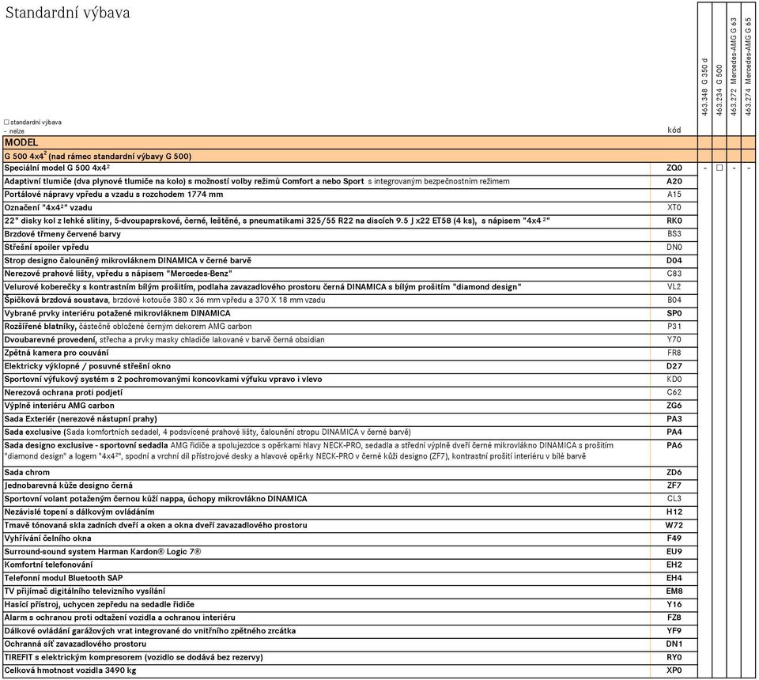Click code "FR8"
The height and width of the screenshot is (680, 759).
point(674,353)
